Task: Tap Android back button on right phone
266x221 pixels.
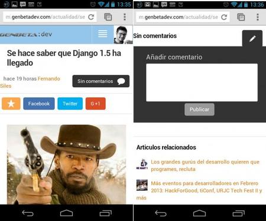Action: 161,213
